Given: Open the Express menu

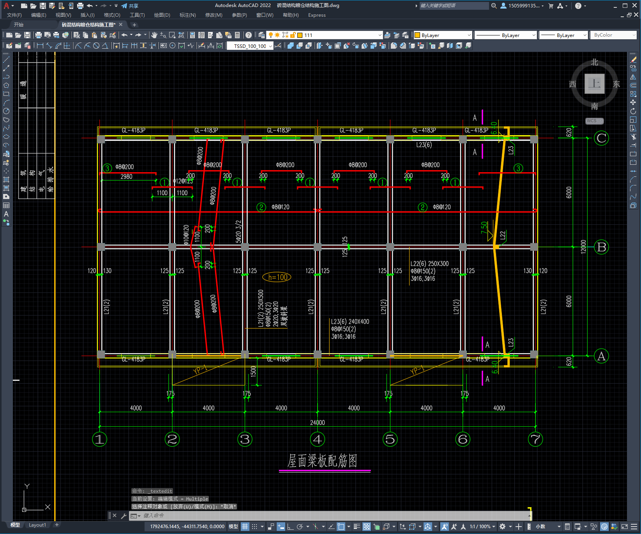Looking at the screenshot, I should 317,15.
